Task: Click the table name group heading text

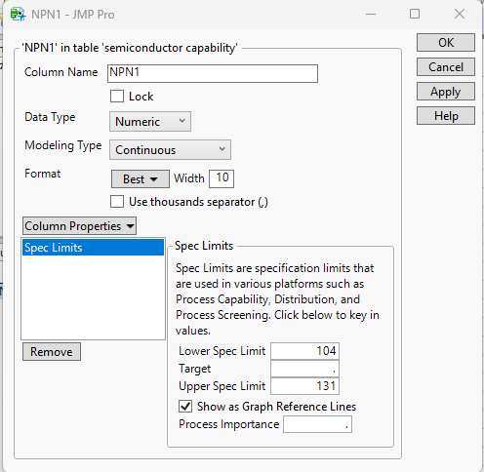Action: 130,48
